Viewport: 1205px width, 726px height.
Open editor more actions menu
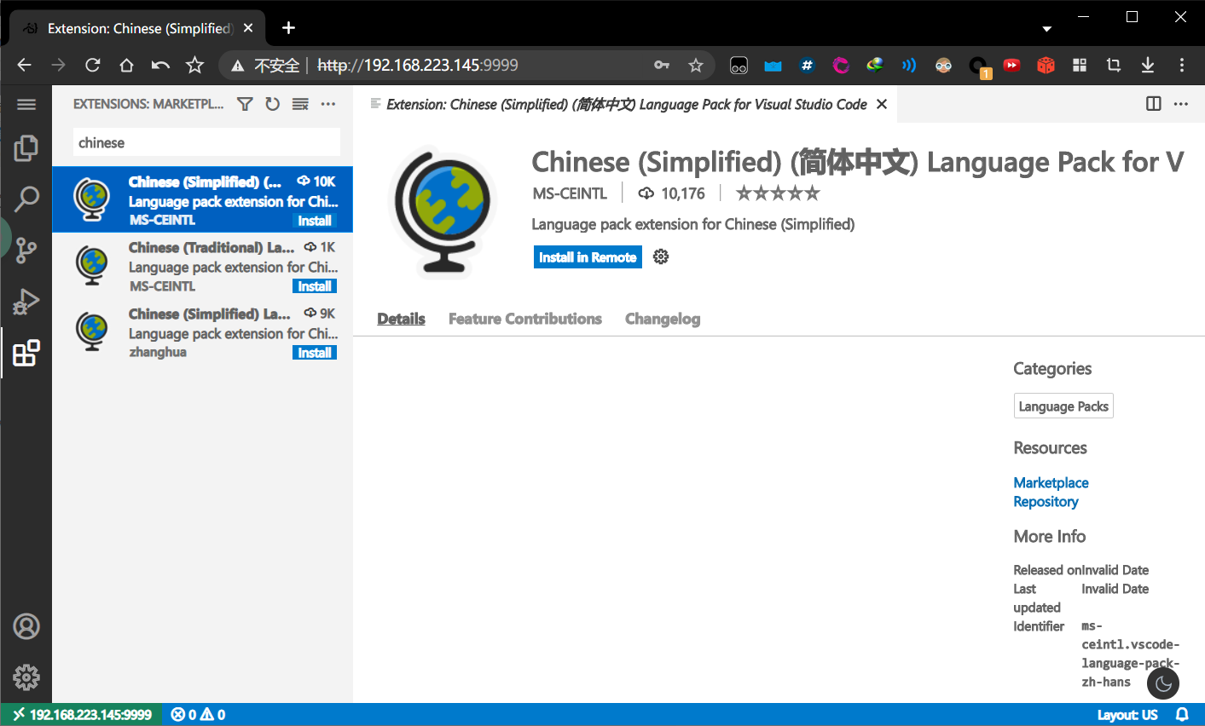tap(1181, 104)
